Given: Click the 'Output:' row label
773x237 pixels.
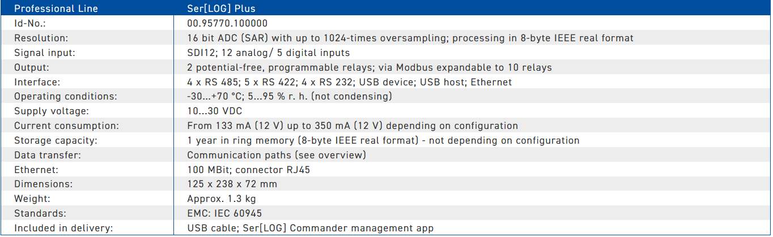Looking at the screenshot, I should point(32,67).
